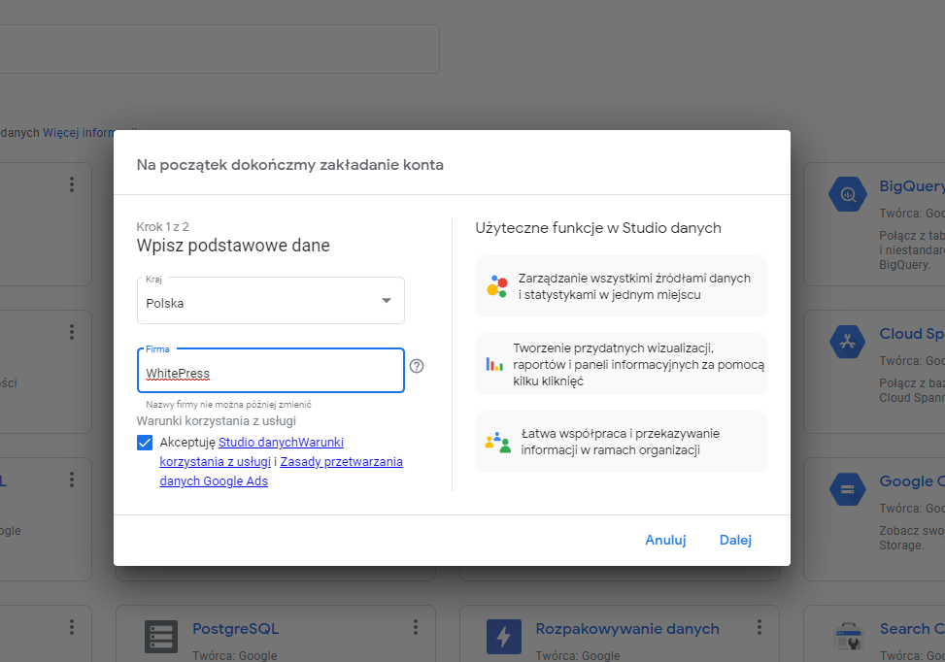The height and width of the screenshot is (662, 945).
Task: Click the Dalej button
Action: (735, 541)
